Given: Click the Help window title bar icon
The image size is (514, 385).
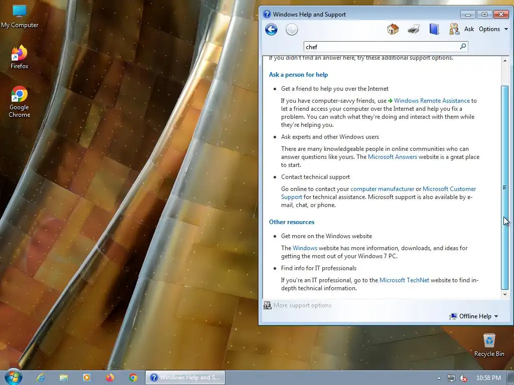Looking at the screenshot, I should pos(267,14).
